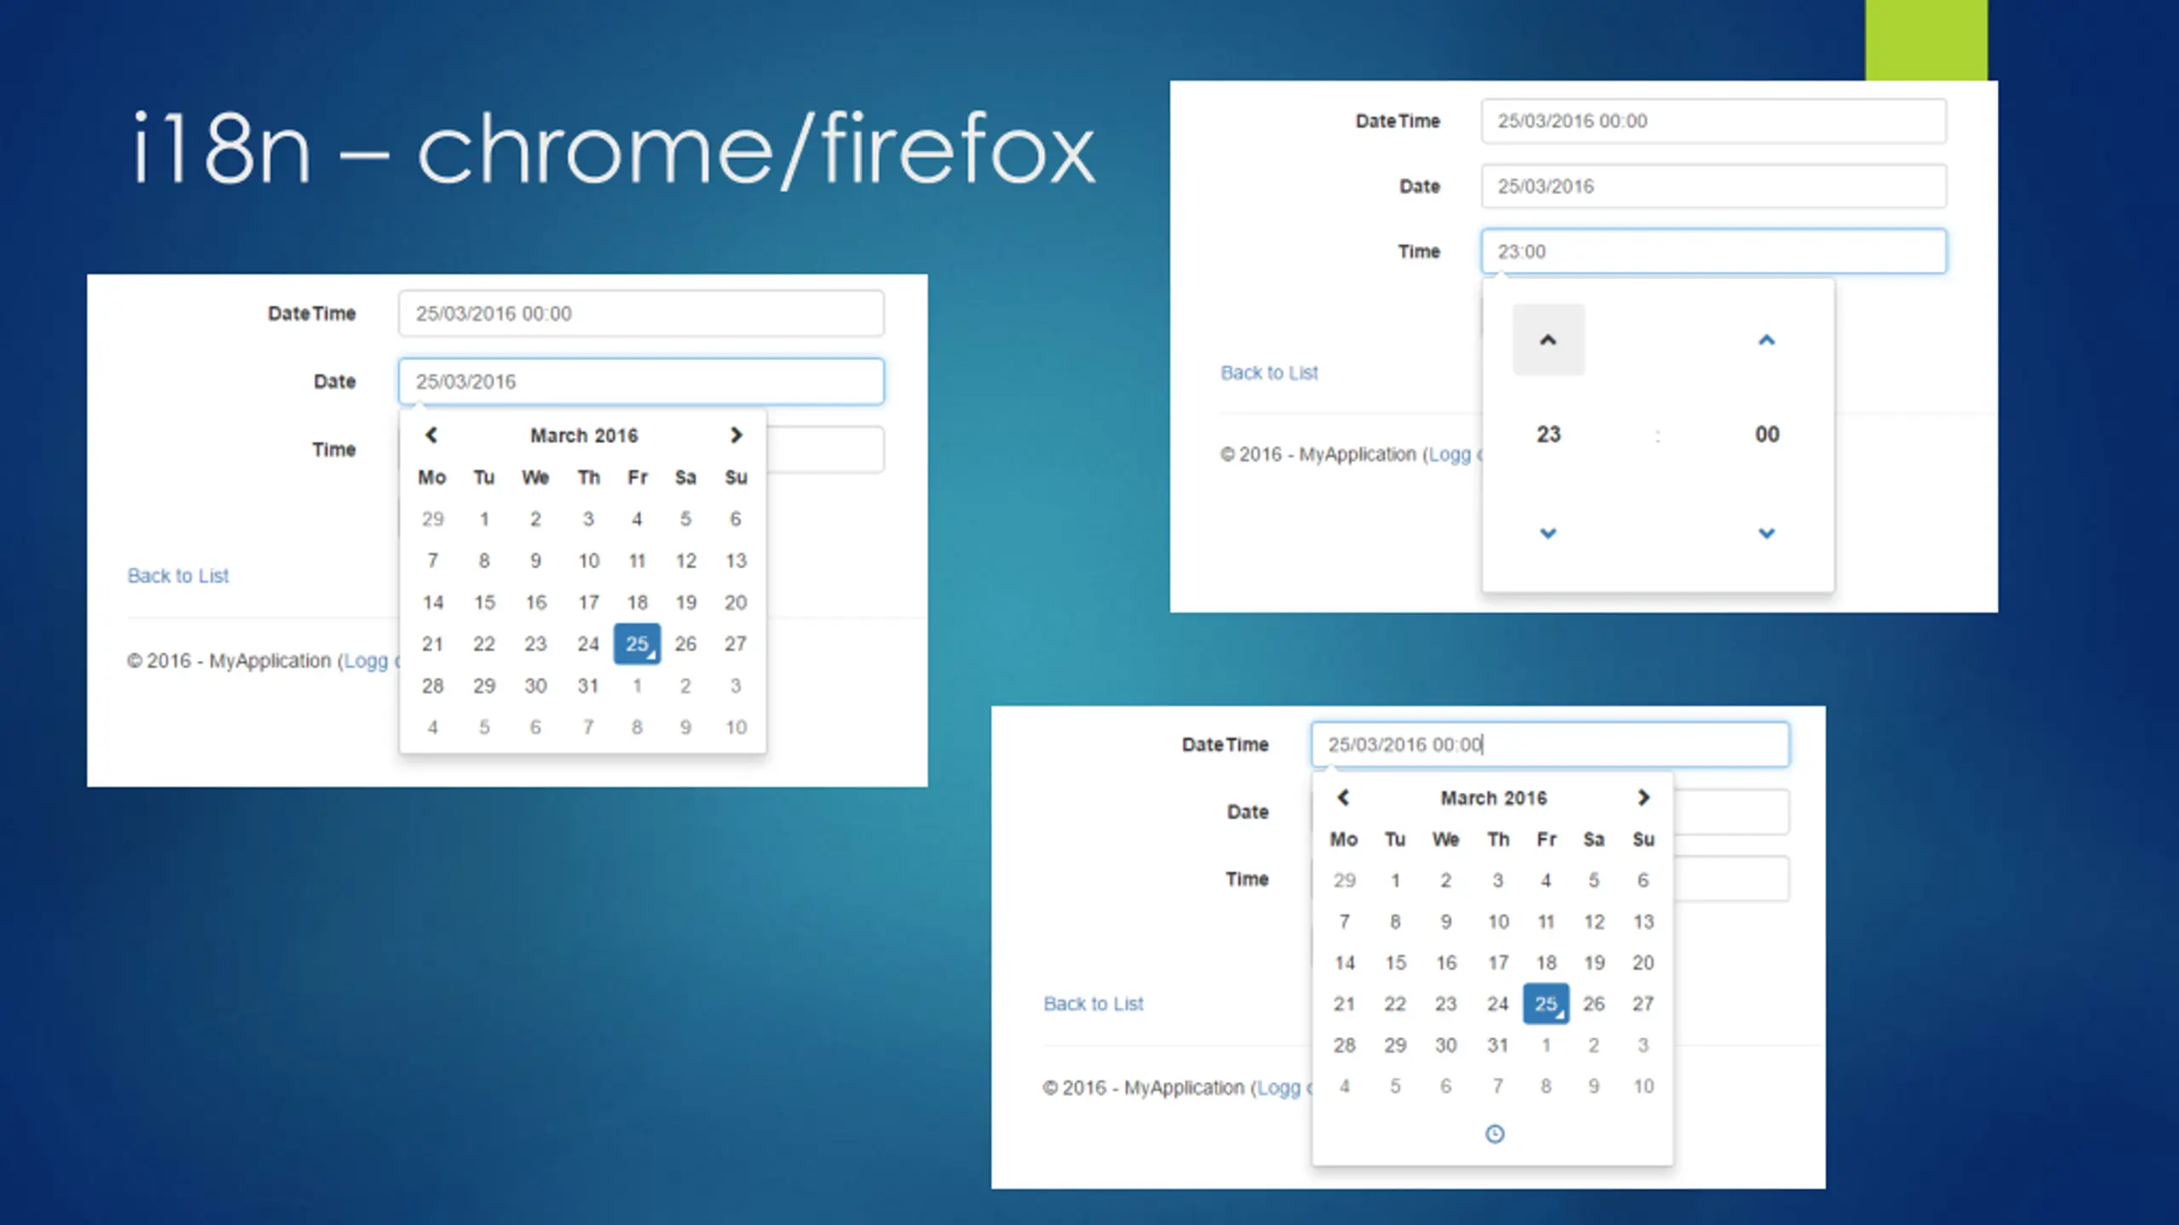Pick day 22 in left calendar

click(x=484, y=644)
